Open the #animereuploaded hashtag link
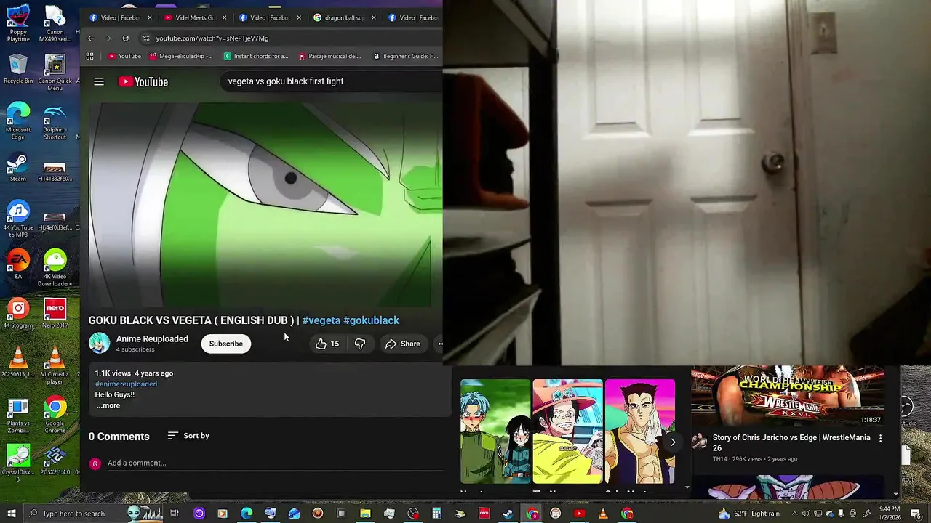 126,384
